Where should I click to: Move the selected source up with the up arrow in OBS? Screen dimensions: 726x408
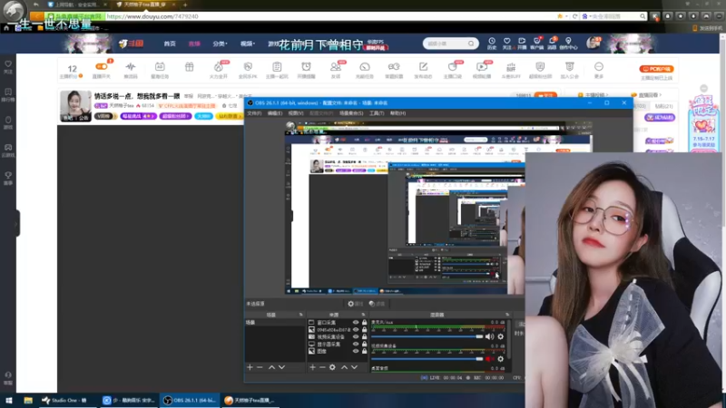coord(345,367)
